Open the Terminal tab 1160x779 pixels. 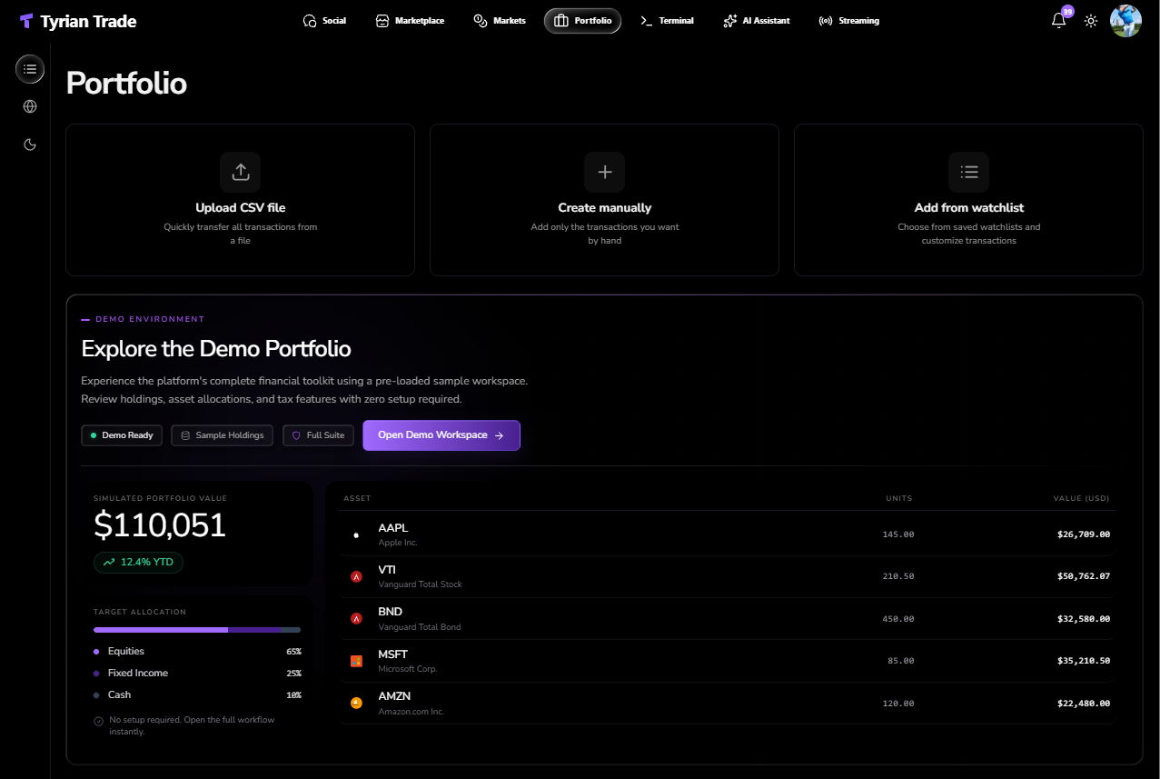pyautogui.click(x=668, y=21)
